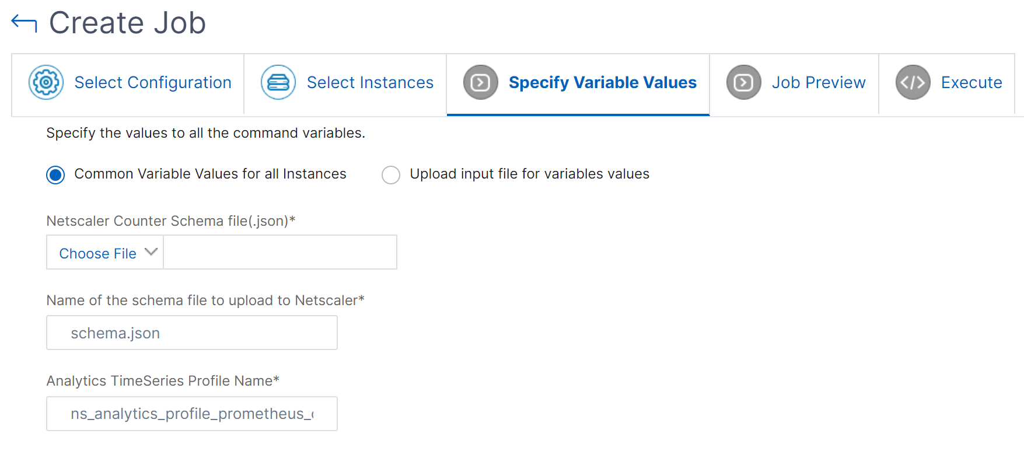The height and width of the screenshot is (458, 1024).
Task: Click the schema.json name input field
Action: click(x=192, y=333)
